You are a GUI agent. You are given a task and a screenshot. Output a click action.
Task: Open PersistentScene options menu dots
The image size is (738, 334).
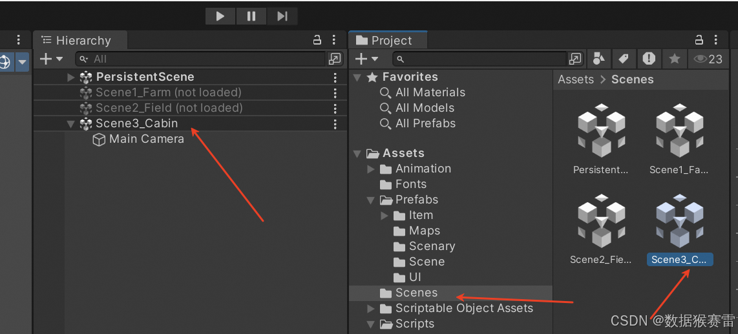tap(335, 77)
